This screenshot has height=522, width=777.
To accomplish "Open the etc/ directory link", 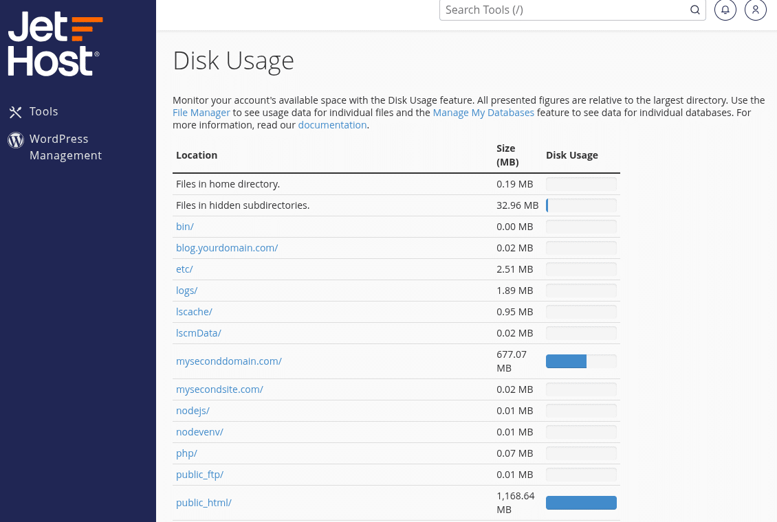I will [184, 269].
